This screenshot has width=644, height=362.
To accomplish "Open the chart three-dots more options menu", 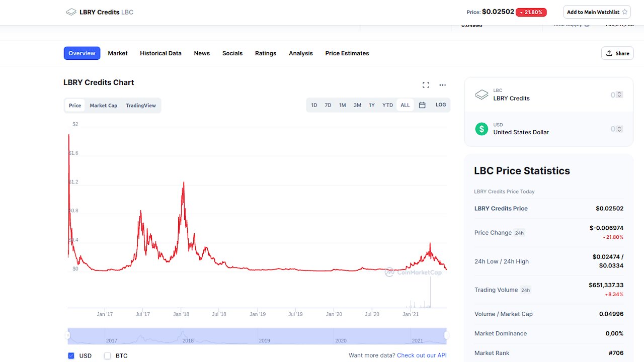I will (443, 85).
